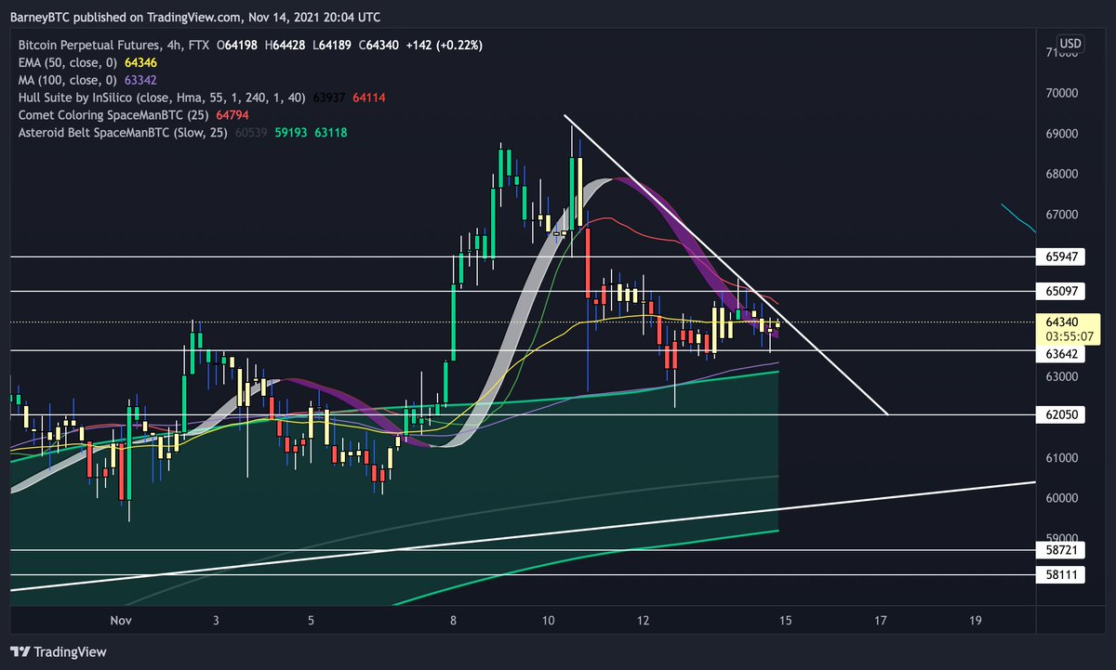The image size is (1116, 670).
Task: Click the Comet Coloring value 64794
Action: point(231,115)
